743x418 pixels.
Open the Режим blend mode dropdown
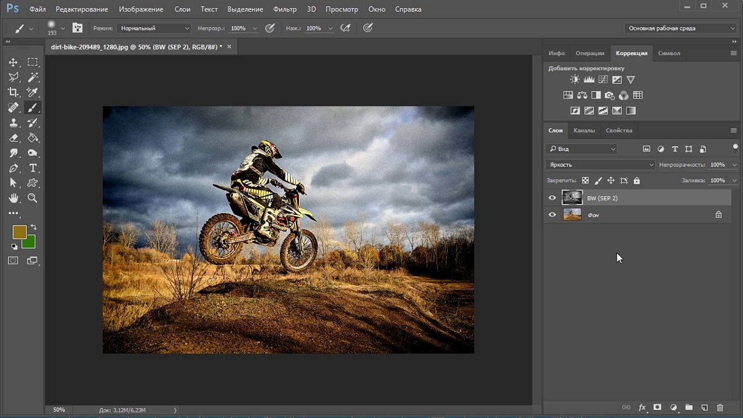pyautogui.click(x=154, y=28)
